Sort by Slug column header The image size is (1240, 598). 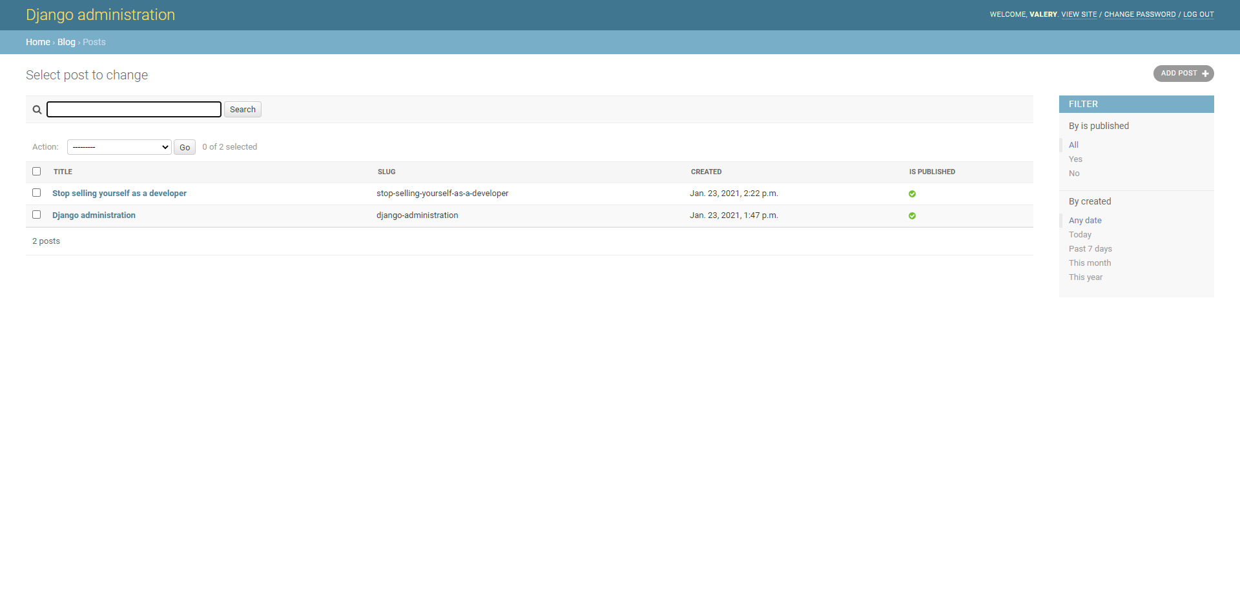click(387, 172)
